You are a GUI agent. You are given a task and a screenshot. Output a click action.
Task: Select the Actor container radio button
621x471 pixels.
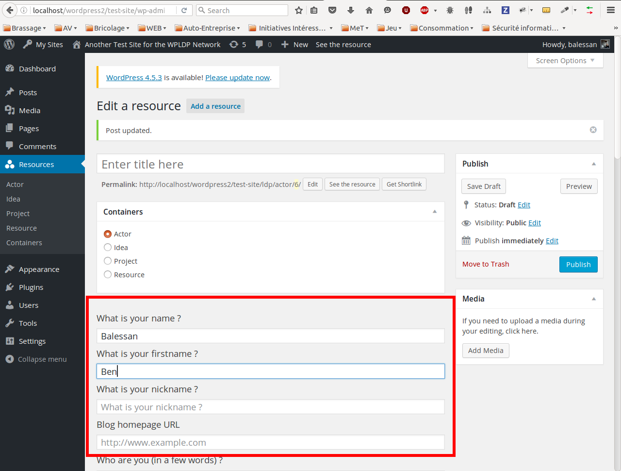[108, 234]
